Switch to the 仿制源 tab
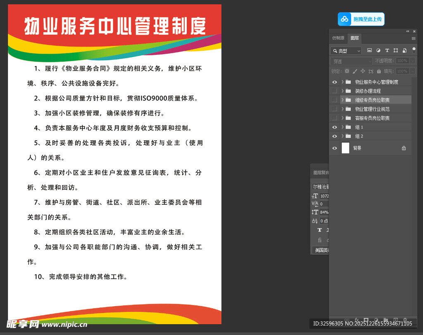423x335 pixels. point(338,38)
